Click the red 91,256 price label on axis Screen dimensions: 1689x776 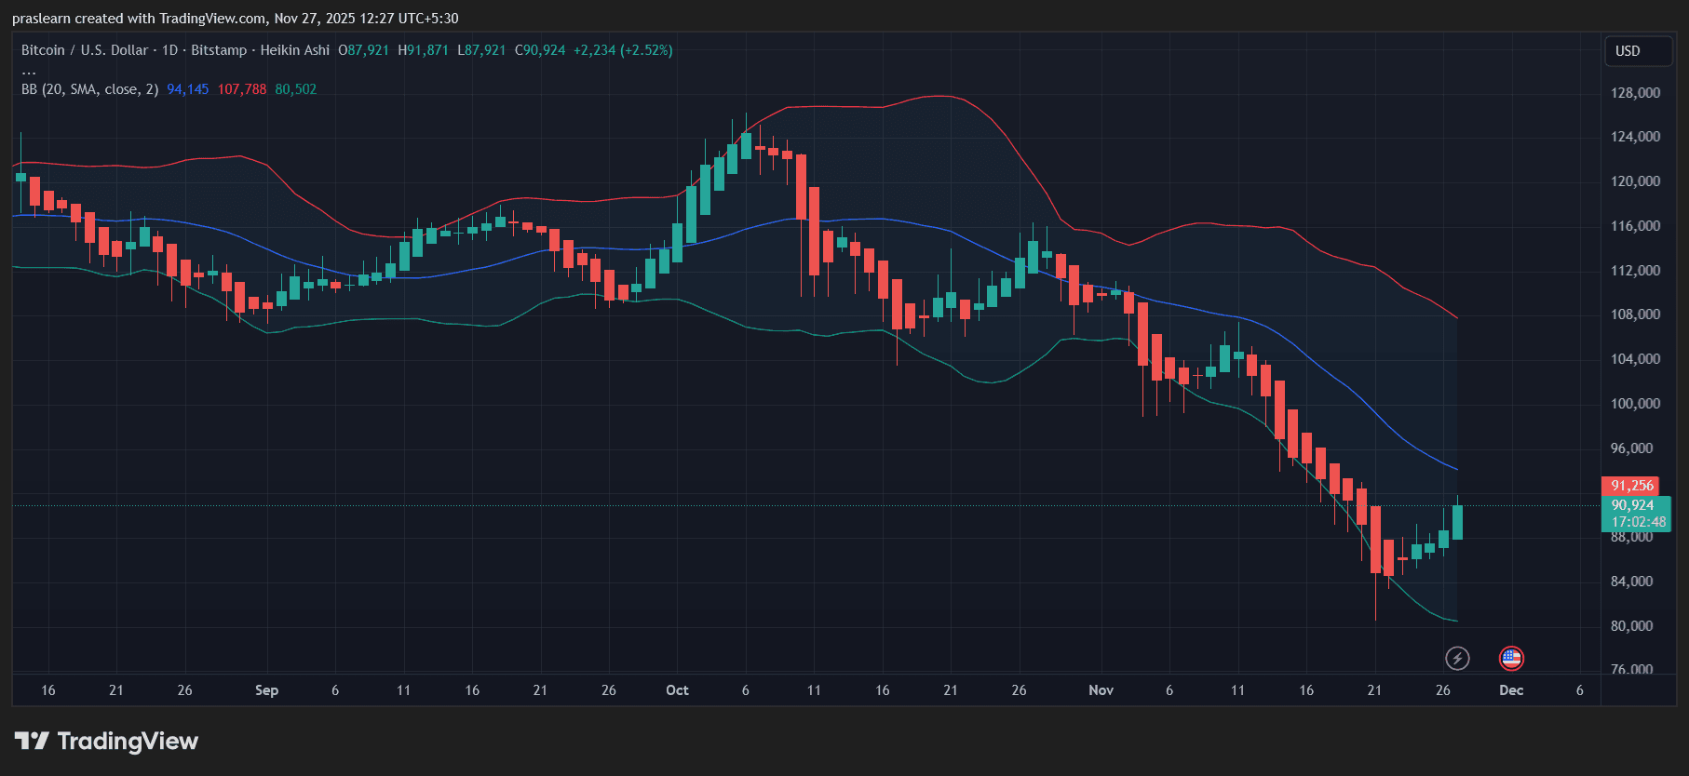tap(1632, 486)
